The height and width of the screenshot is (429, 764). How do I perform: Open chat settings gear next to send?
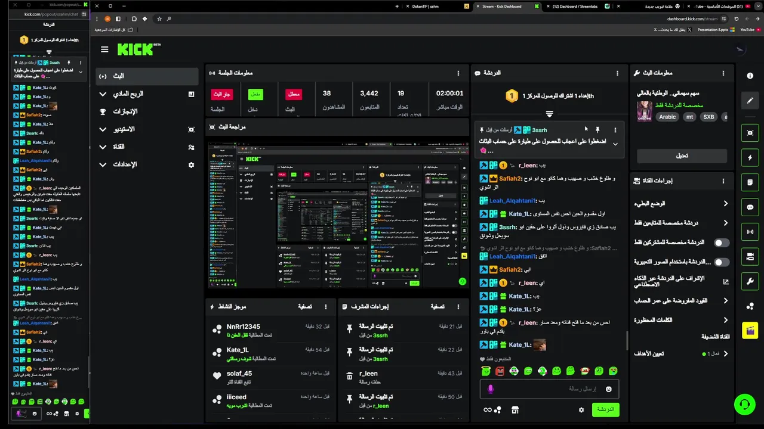[581, 410]
